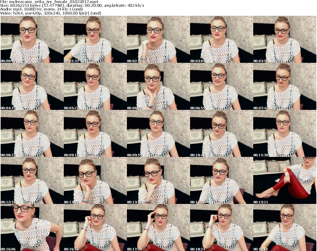Viewport: 317px width, 251px height.
Task: Select the thumbnail frame at 00:03:51
Action: (x=285, y=39)
